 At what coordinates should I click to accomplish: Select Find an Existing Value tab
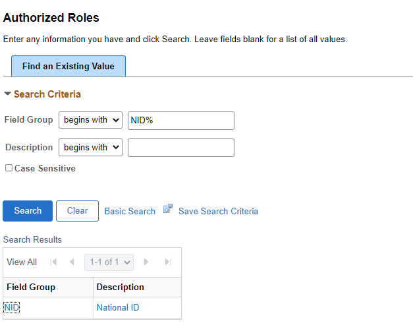click(x=69, y=66)
